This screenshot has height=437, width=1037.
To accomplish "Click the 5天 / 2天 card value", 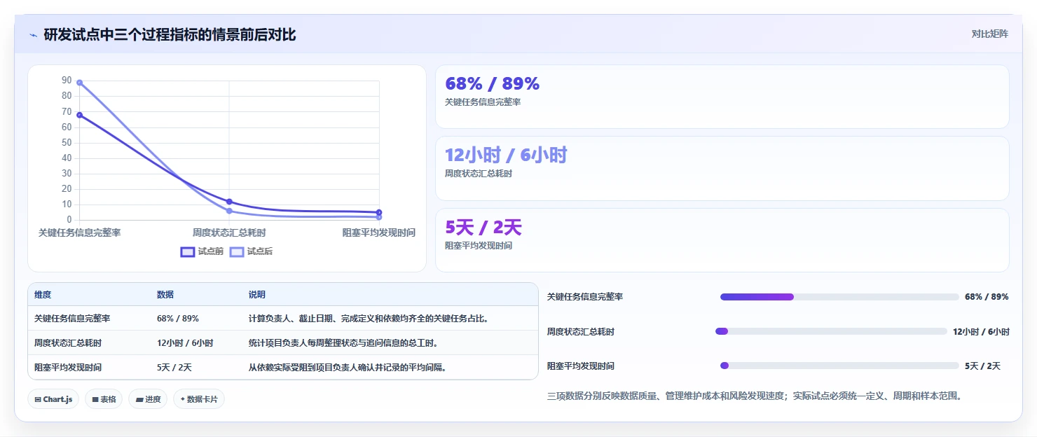I will click(483, 227).
